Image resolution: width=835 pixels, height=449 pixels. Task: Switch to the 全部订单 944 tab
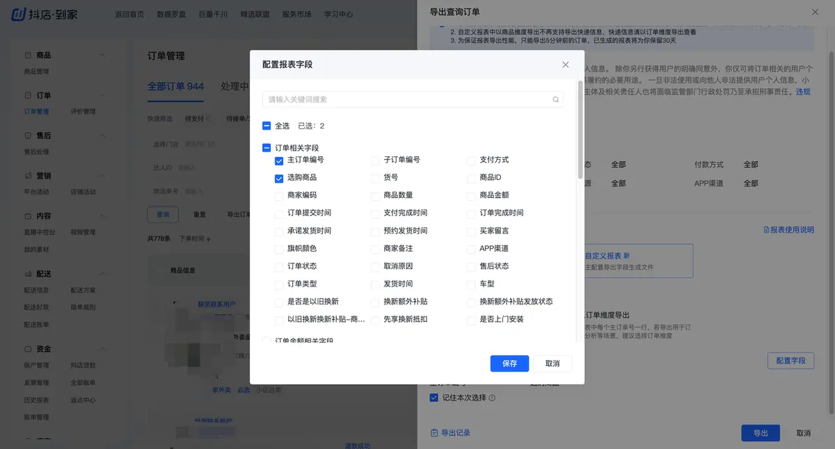pos(175,86)
